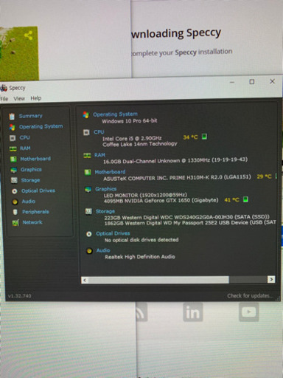
Task: Click the Audio speaker icon in summary panel
Action: (x=89, y=251)
